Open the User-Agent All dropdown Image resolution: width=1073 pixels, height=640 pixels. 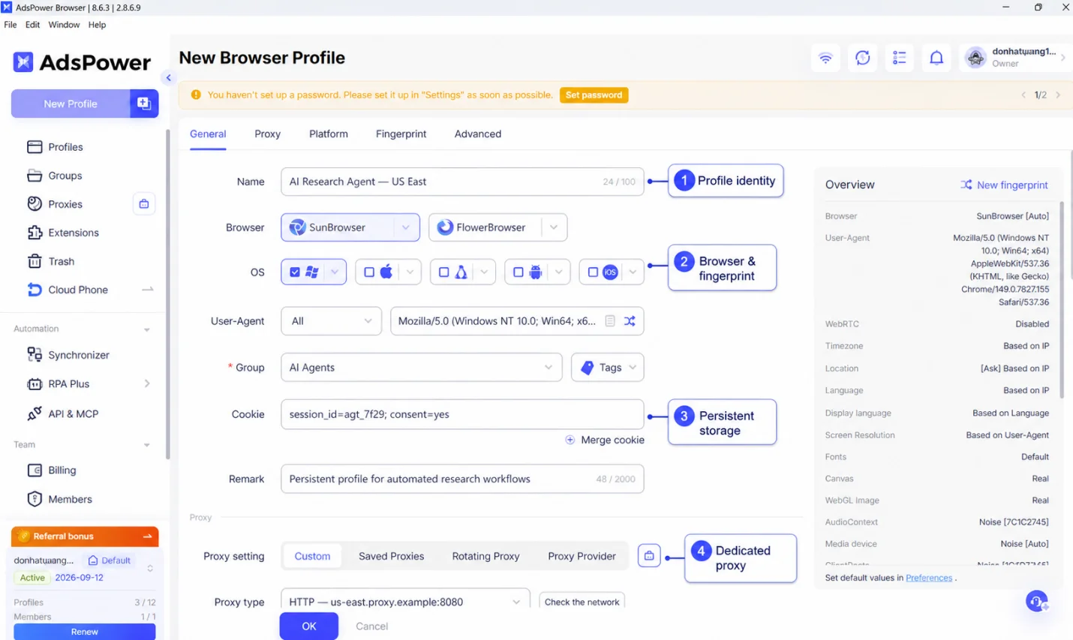[x=331, y=321]
